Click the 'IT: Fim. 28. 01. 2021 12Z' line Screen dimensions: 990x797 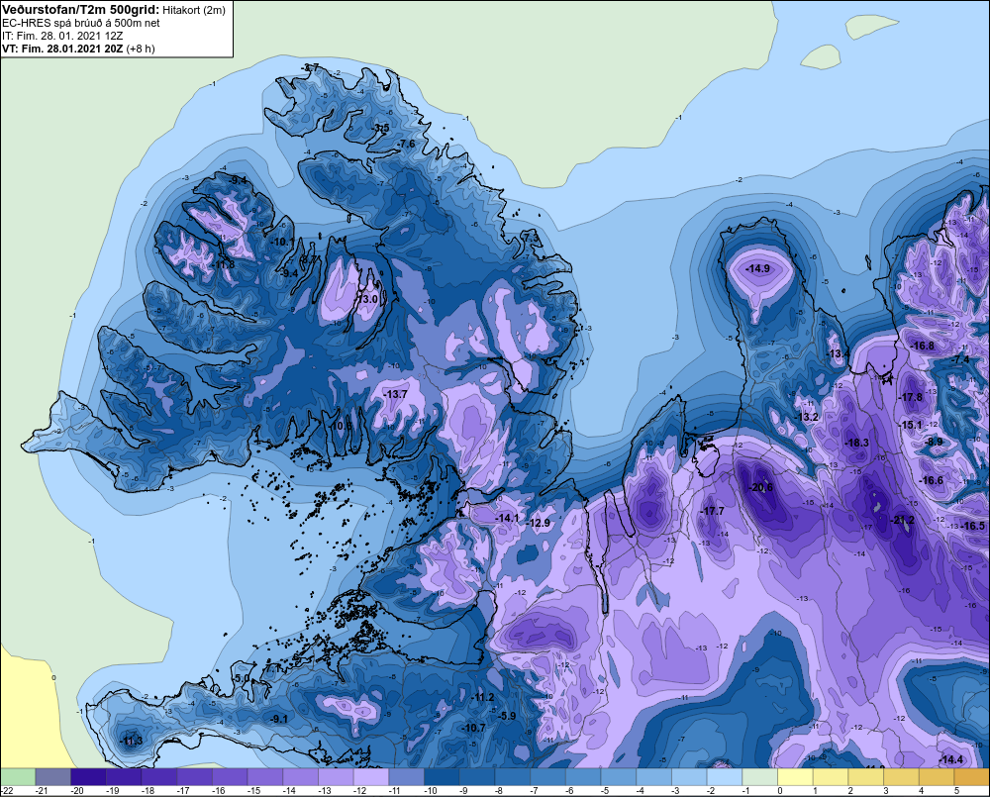coord(62,36)
